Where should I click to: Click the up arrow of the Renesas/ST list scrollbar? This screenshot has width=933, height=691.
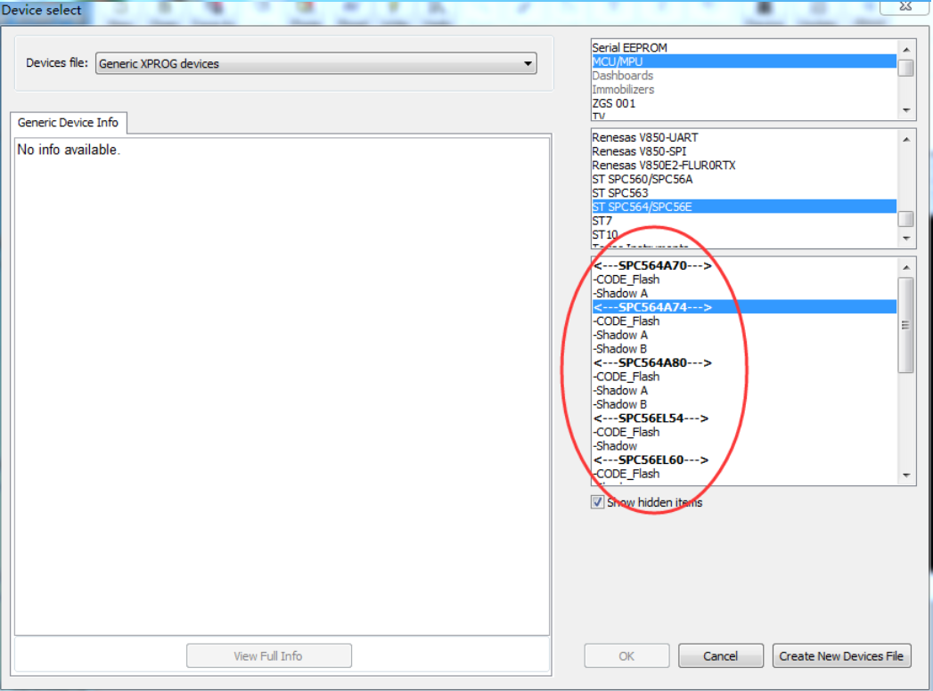(905, 140)
